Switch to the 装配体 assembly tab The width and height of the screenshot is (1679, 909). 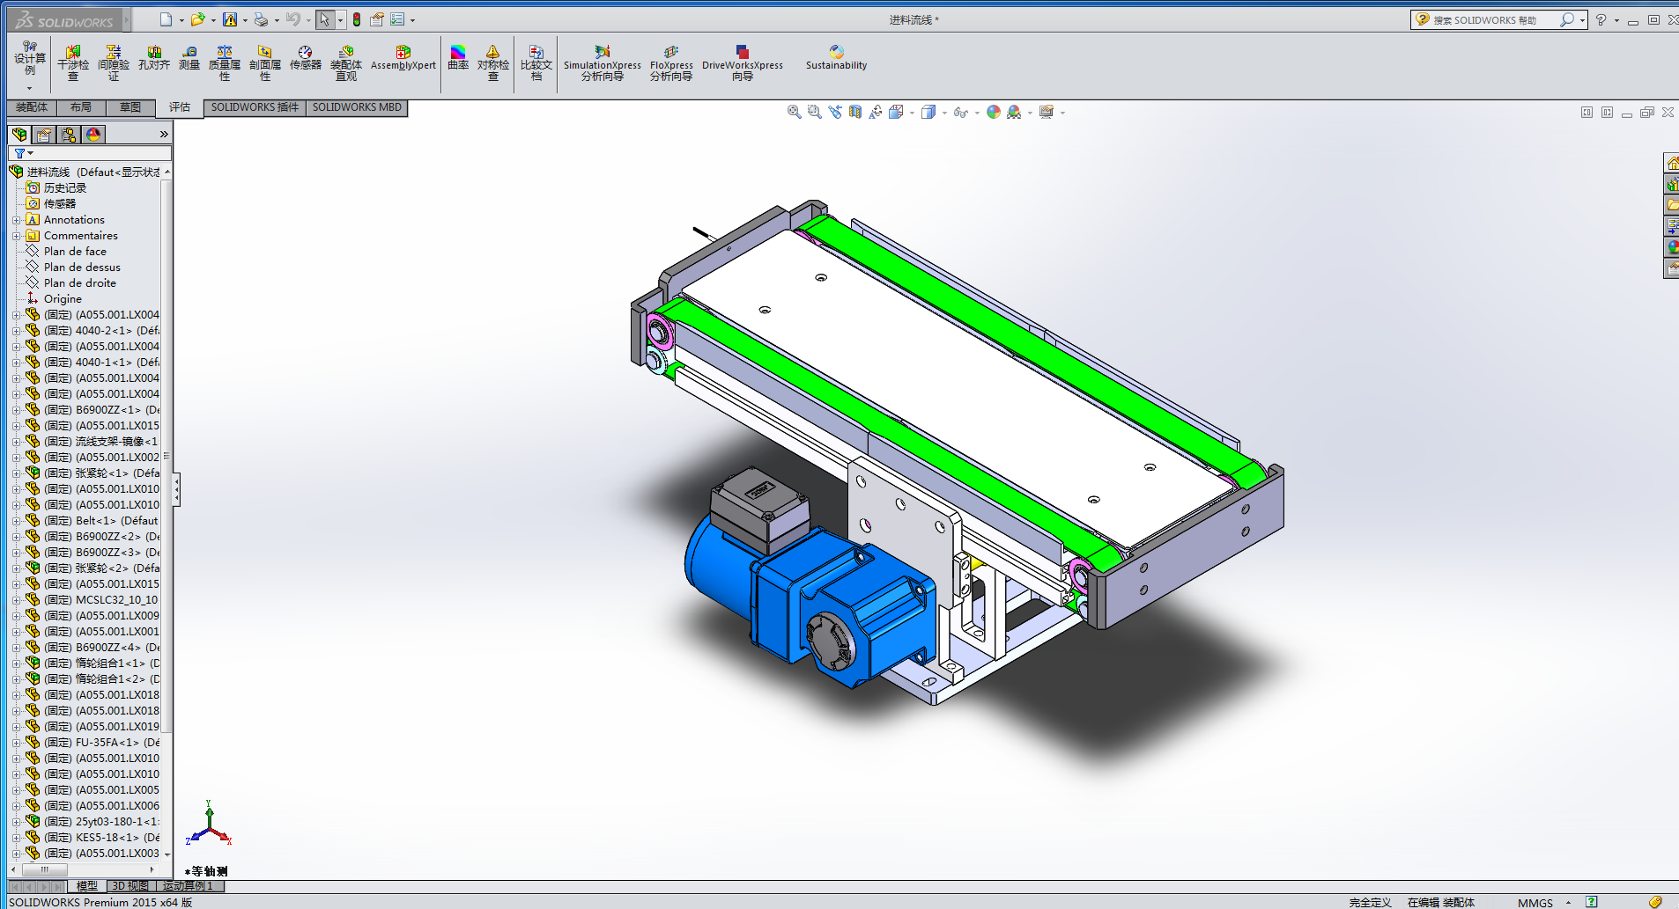tap(32, 107)
